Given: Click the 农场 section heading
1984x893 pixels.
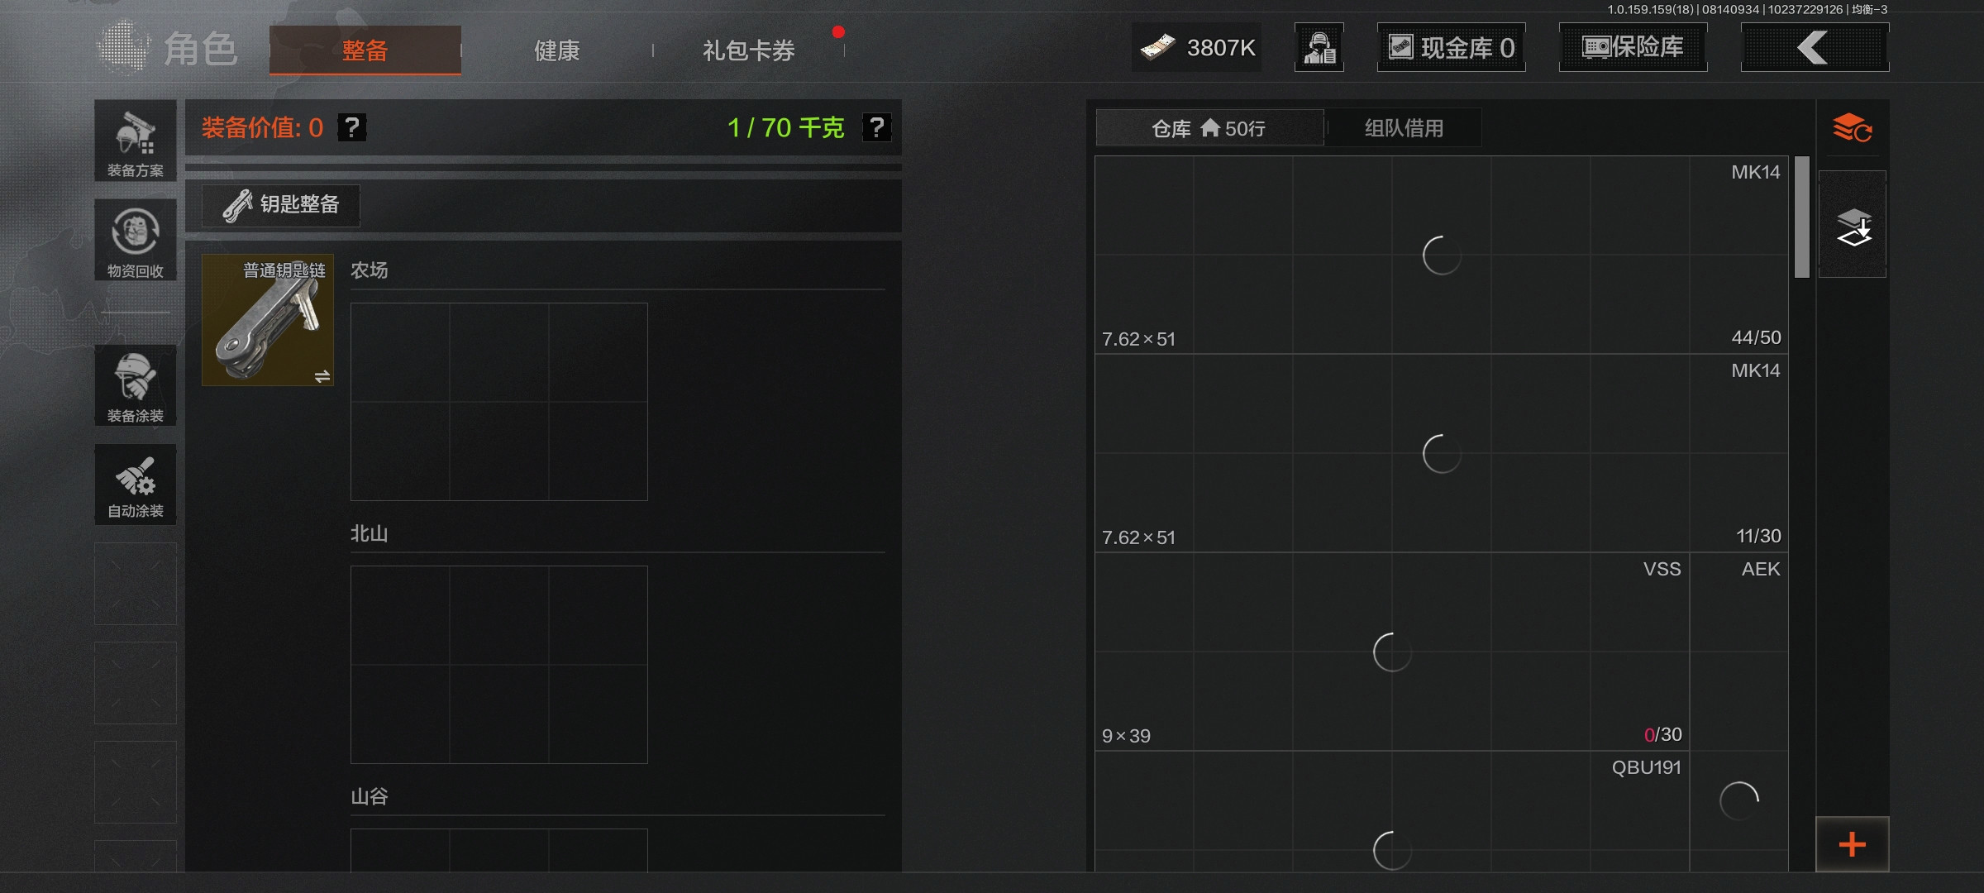Looking at the screenshot, I should [x=369, y=270].
